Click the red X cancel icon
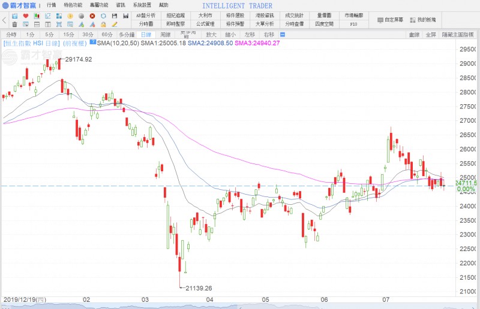480x309 pixels. [92, 16]
